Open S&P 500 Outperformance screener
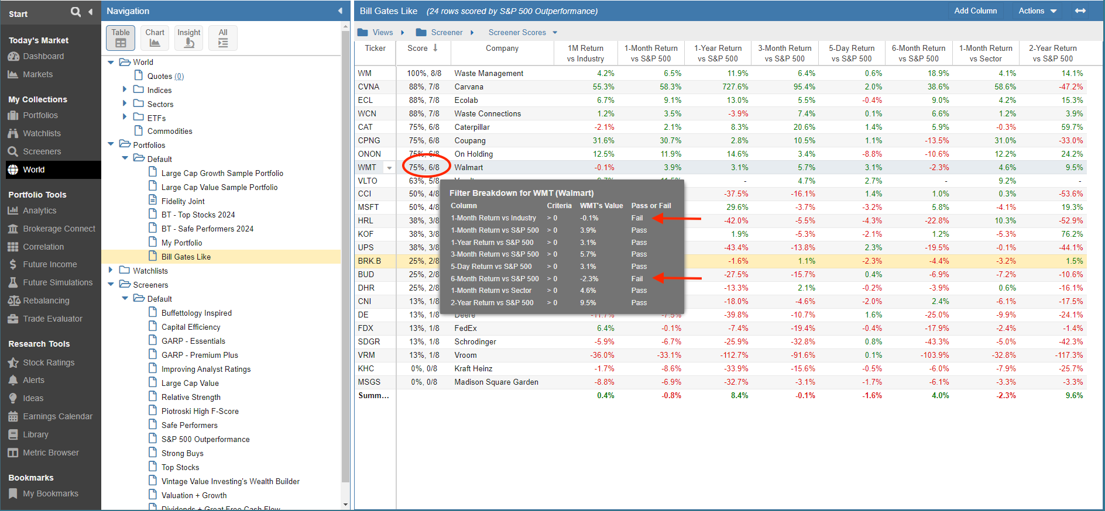The image size is (1105, 511). click(x=205, y=439)
